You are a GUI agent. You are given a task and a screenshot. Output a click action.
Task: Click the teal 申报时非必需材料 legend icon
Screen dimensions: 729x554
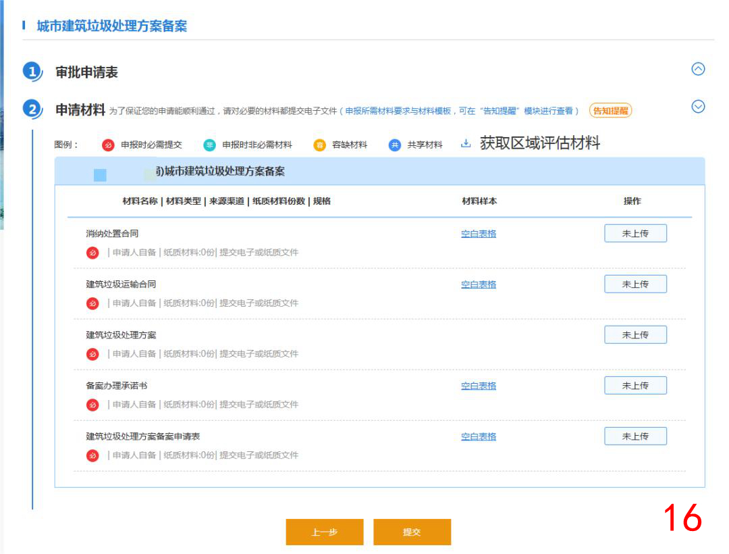pos(210,145)
